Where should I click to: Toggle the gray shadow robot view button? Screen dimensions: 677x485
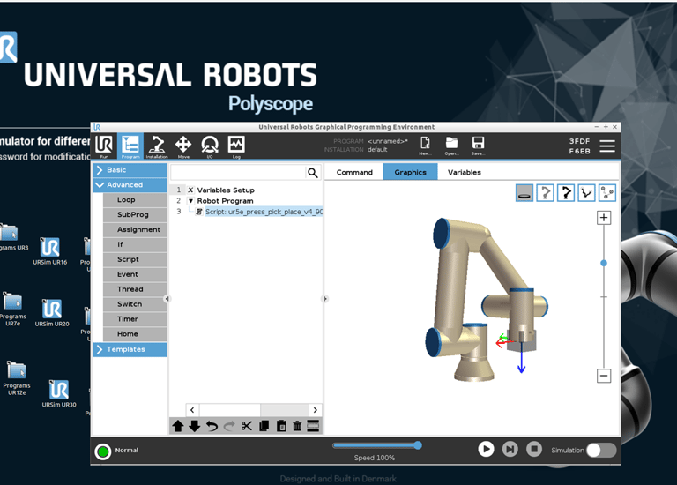point(545,192)
